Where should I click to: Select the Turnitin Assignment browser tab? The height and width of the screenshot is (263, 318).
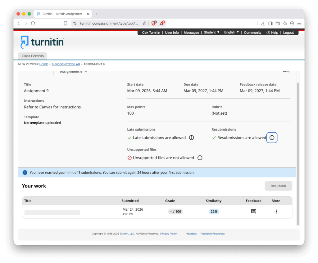point(62,14)
